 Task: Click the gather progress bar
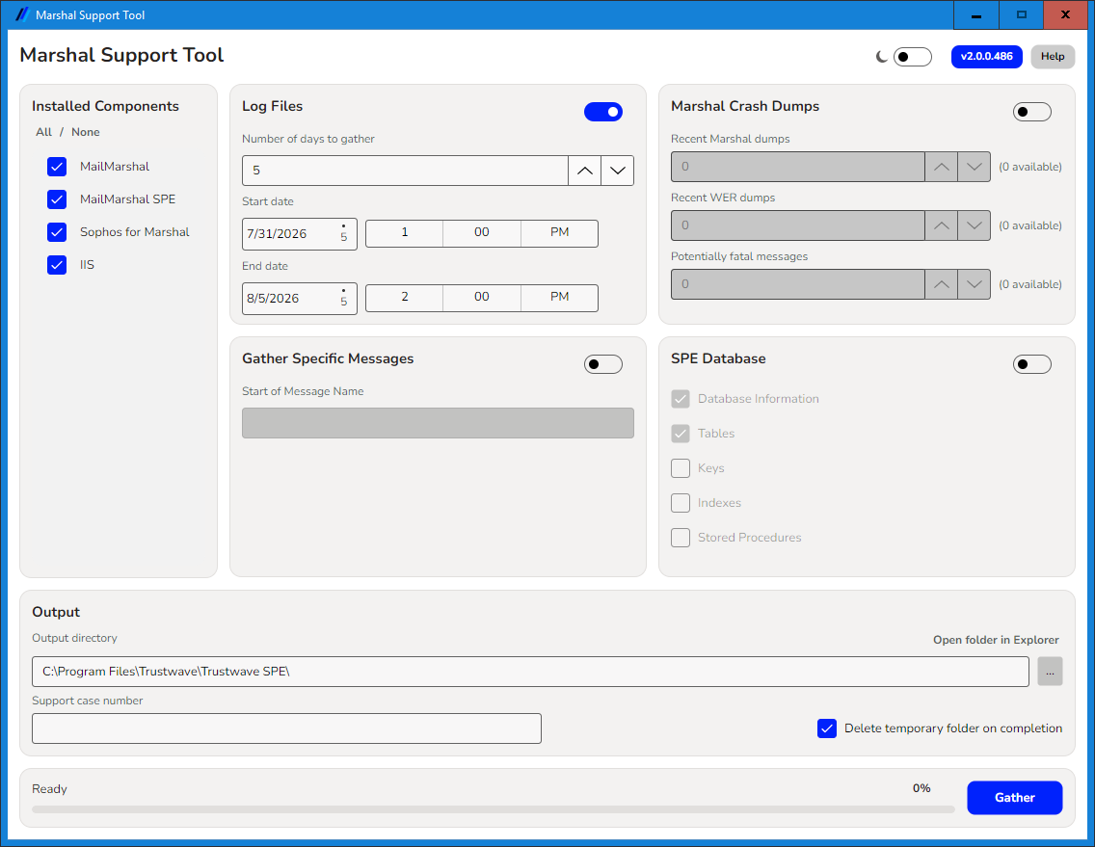pos(493,809)
